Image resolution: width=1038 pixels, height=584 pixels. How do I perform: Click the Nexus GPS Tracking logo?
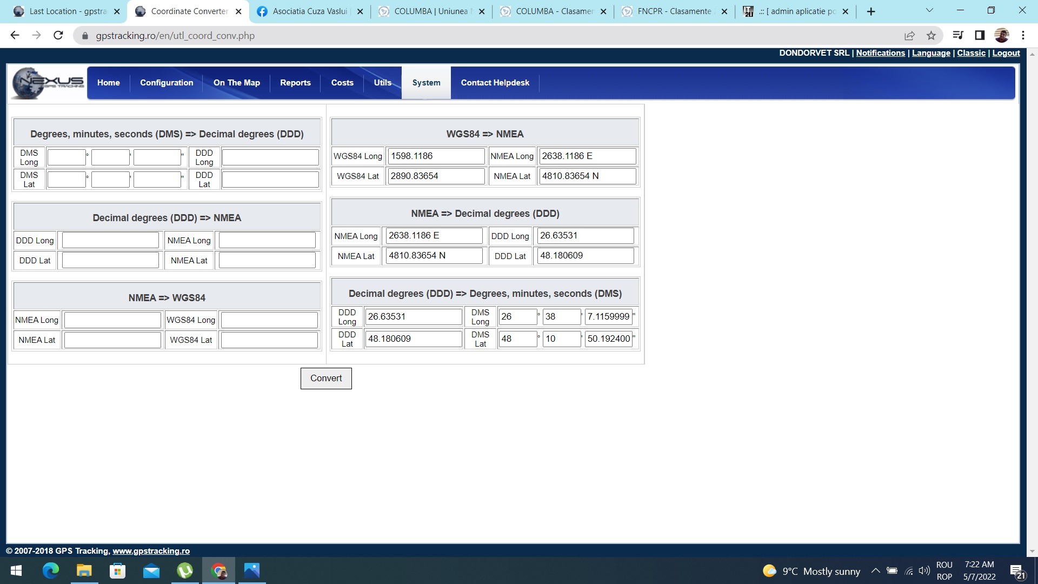tap(48, 83)
